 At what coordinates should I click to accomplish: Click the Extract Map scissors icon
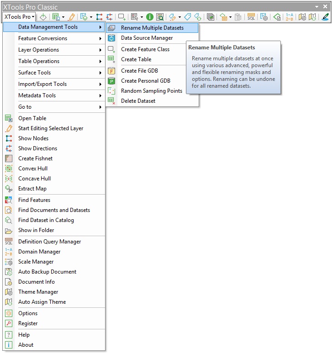(x=9, y=189)
